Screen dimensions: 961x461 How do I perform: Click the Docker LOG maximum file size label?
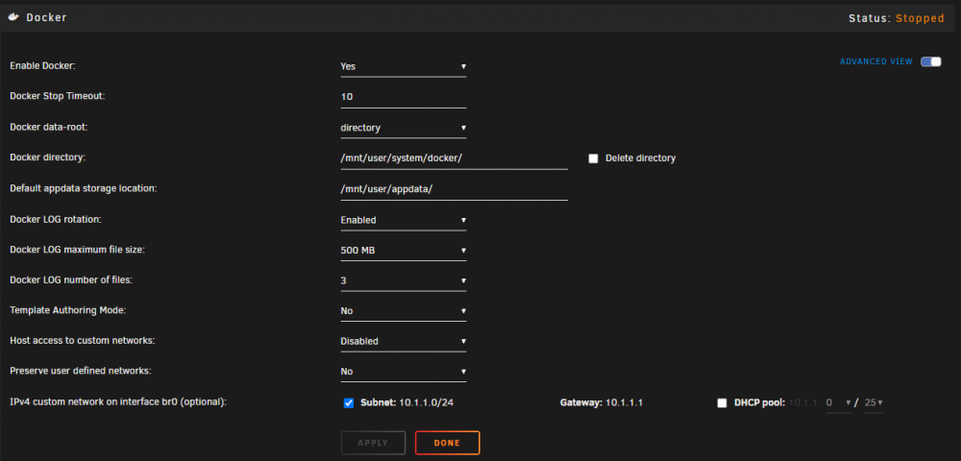pos(77,249)
